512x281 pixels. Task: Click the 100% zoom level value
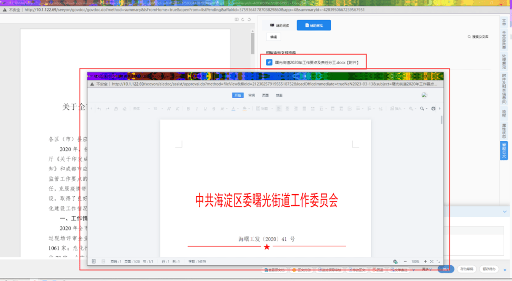pyautogui.click(x=416, y=262)
